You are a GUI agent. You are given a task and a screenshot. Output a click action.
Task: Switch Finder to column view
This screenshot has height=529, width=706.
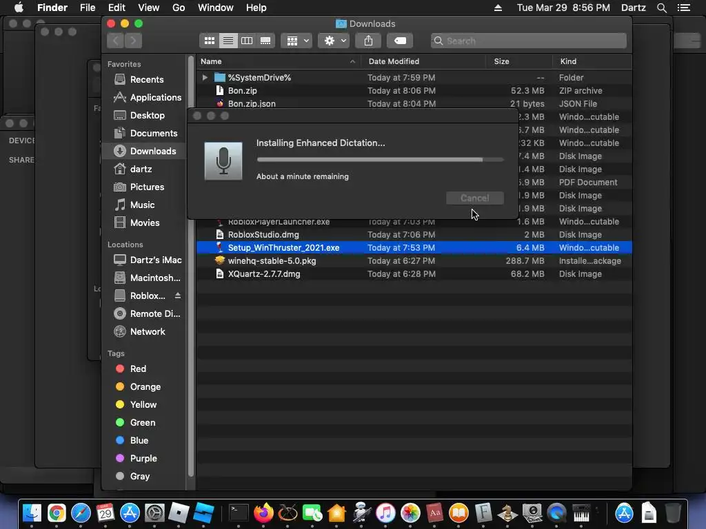247,41
